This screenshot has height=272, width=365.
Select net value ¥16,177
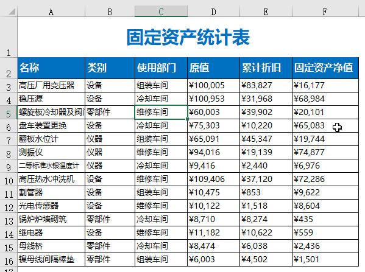click(x=325, y=86)
